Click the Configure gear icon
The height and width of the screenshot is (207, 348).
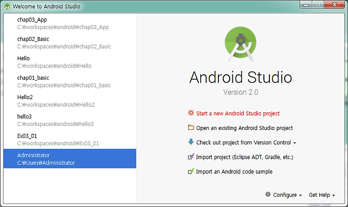[268, 194]
